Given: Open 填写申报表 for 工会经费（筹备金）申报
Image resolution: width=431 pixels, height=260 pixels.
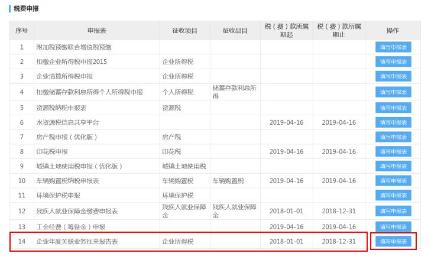Looking at the screenshot, I should pyautogui.click(x=393, y=227).
